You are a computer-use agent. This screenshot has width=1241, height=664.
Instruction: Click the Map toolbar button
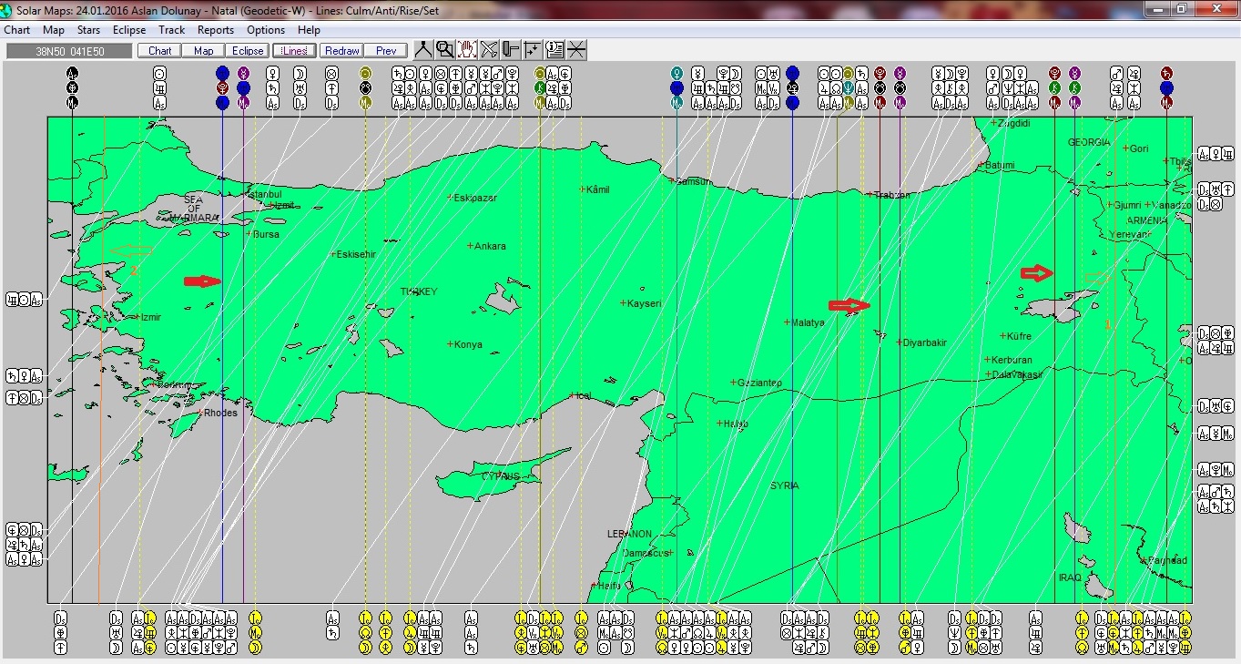pyautogui.click(x=204, y=51)
